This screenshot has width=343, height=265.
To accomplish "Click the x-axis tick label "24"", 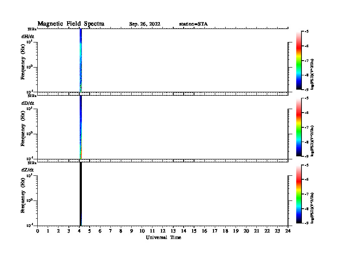I will (288, 231).
